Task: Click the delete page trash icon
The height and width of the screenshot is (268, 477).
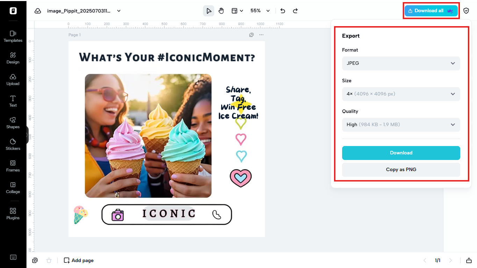Action: pos(49,260)
